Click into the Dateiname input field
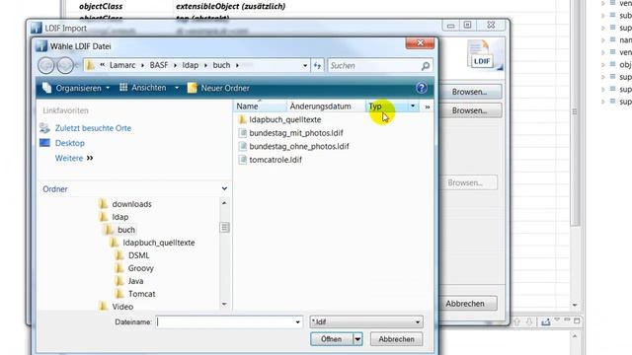632x355 pixels. coord(224,322)
